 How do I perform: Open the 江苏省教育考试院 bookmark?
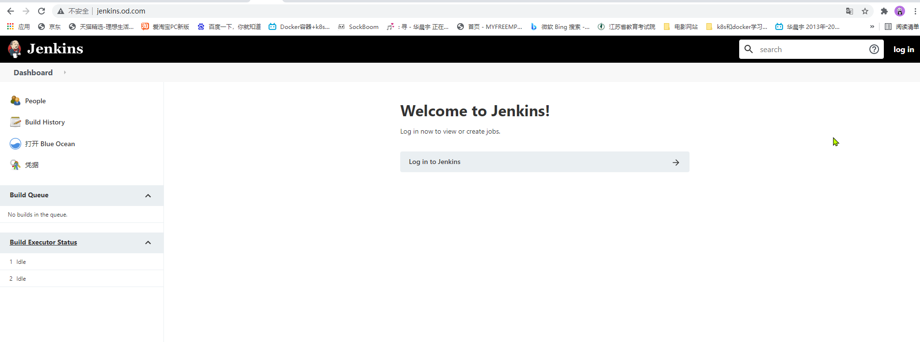pyautogui.click(x=626, y=27)
